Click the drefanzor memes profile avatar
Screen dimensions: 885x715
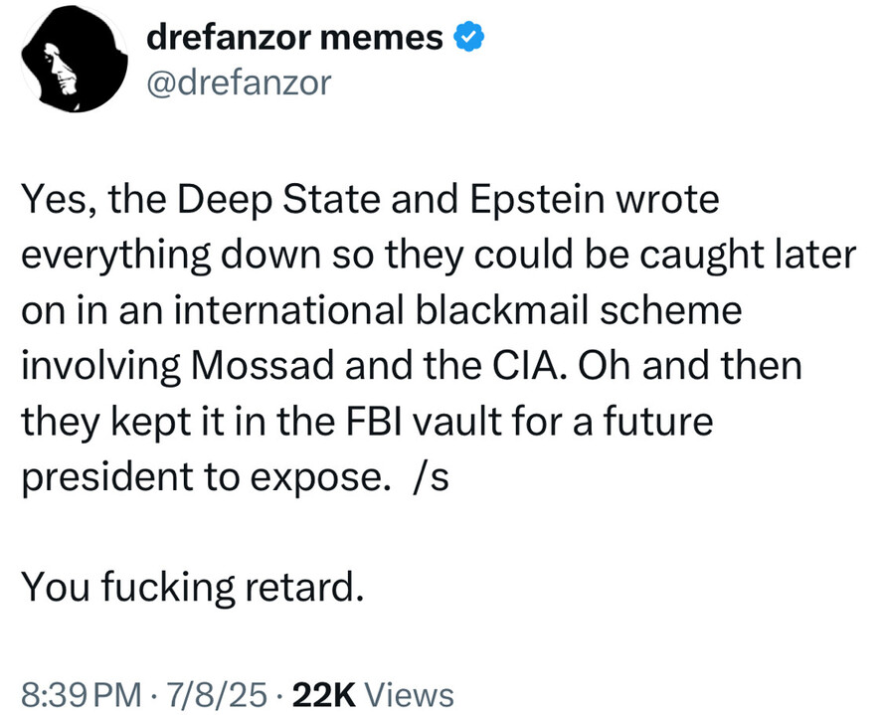pyautogui.click(x=69, y=66)
